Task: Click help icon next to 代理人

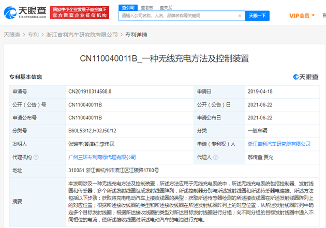Action: (x=216, y=157)
